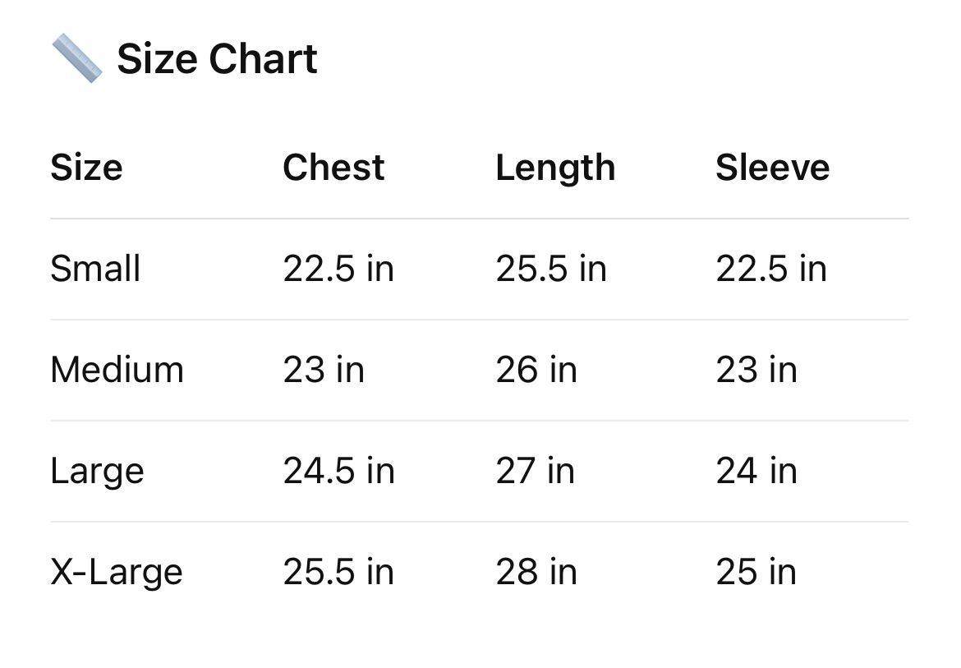The height and width of the screenshot is (668, 961).
Task: Click the Size Chart heading text
Action: coord(217,59)
